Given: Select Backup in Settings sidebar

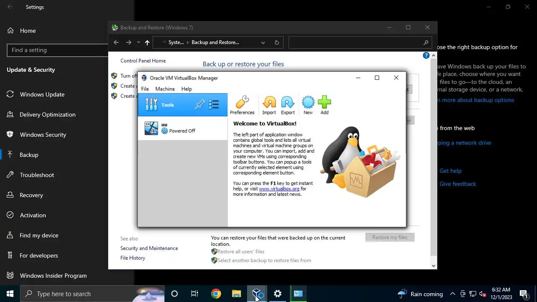Looking at the screenshot, I should [x=29, y=155].
